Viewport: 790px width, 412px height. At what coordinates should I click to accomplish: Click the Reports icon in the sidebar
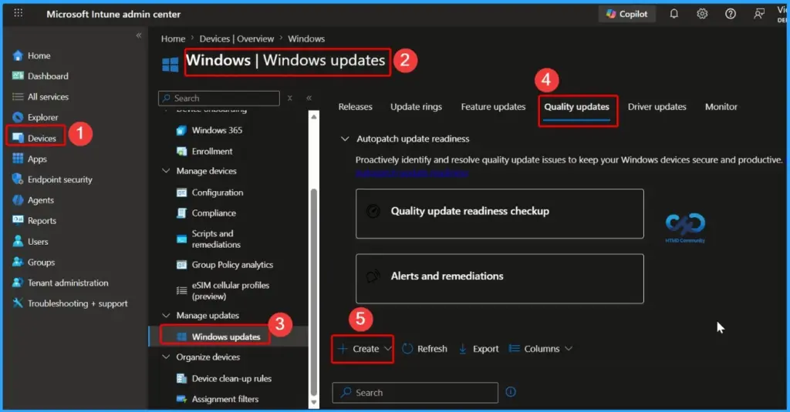pos(18,220)
